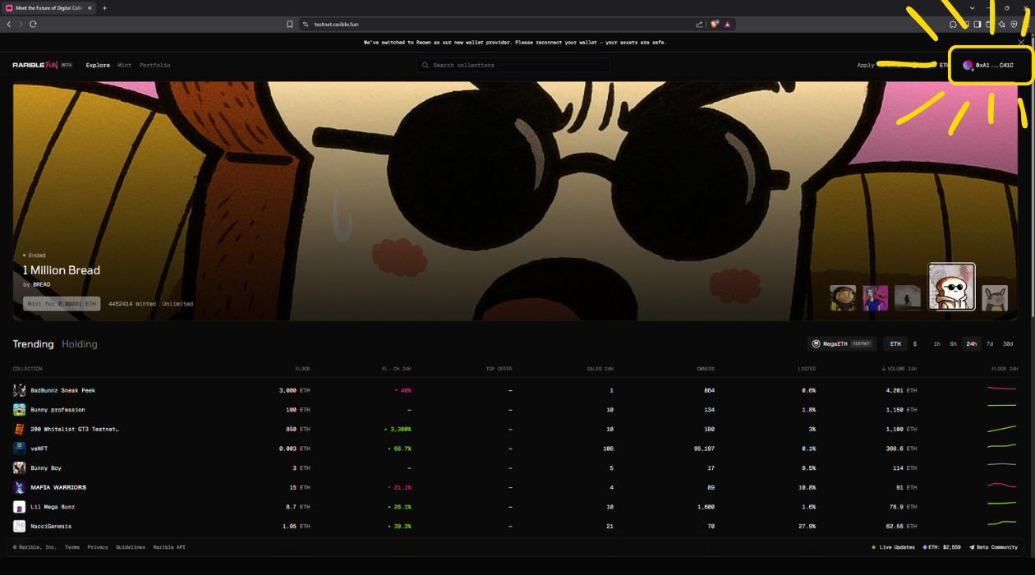Switch to the Holding tab

[80, 344]
